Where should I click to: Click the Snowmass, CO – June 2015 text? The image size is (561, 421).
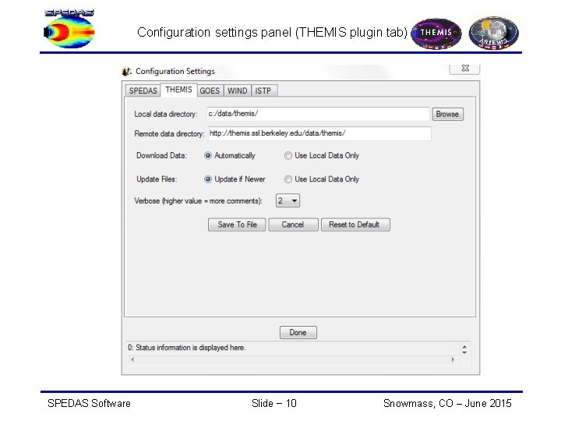[447, 404]
